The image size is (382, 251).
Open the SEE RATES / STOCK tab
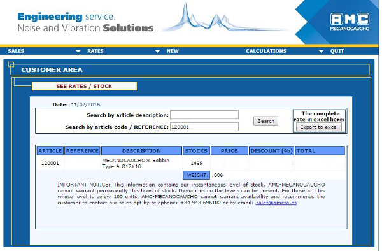(84, 86)
